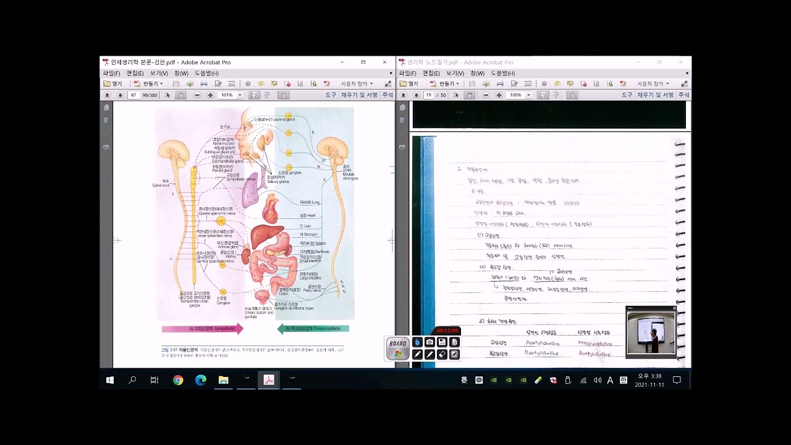Open File Explorer from the Windows taskbar
The image size is (791, 445).
click(x=223, y=380)
